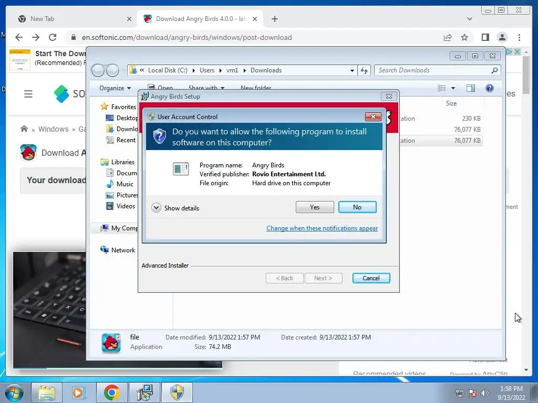Open the Softonic hamburger menu
Screen dimensions: 538x403
28,94
